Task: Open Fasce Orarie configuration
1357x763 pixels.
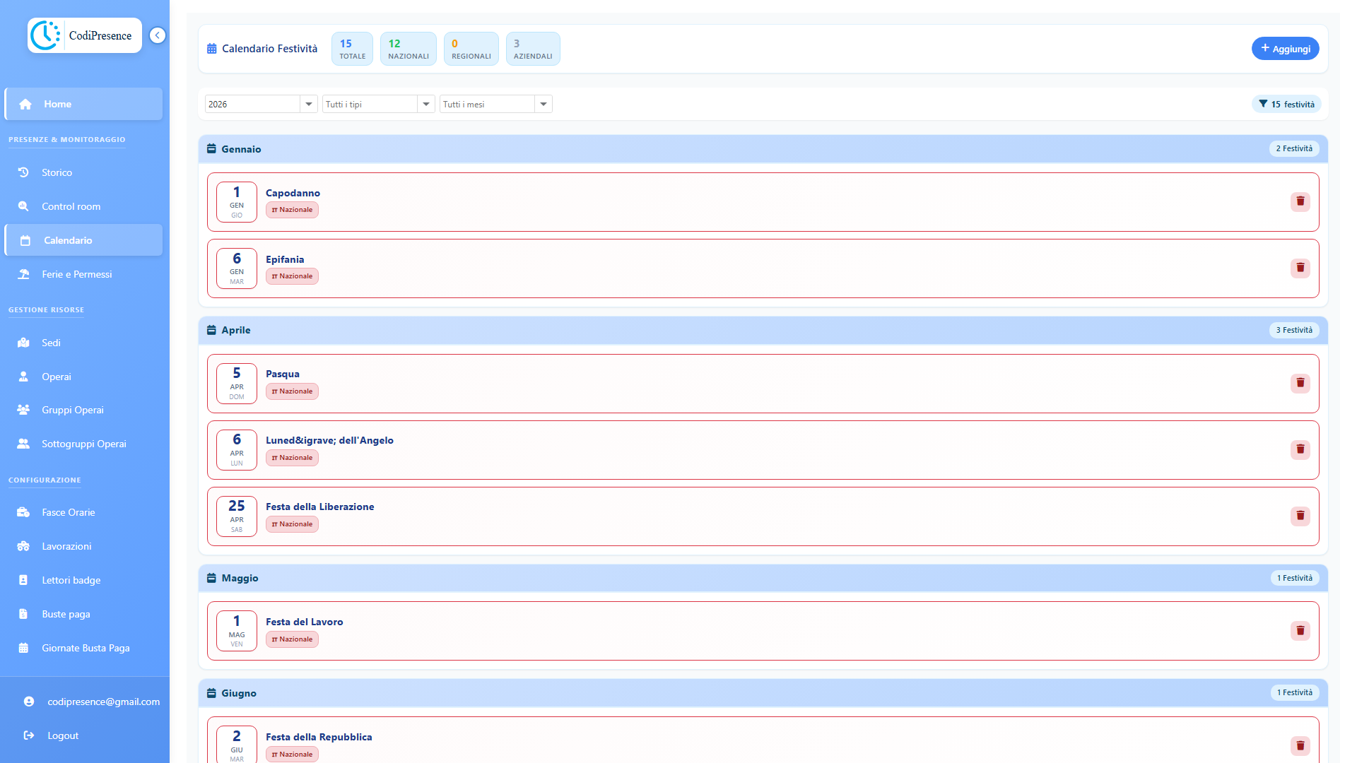Action: point(68,512)
